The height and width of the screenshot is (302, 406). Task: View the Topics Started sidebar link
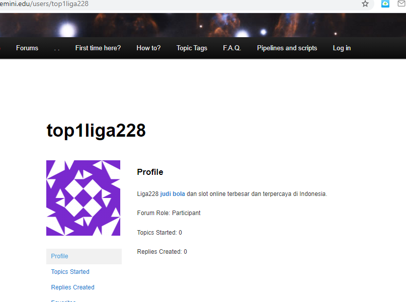(70, 272)
